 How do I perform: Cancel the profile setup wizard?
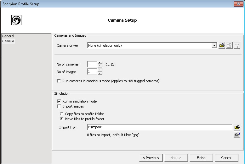click(226, 158)
